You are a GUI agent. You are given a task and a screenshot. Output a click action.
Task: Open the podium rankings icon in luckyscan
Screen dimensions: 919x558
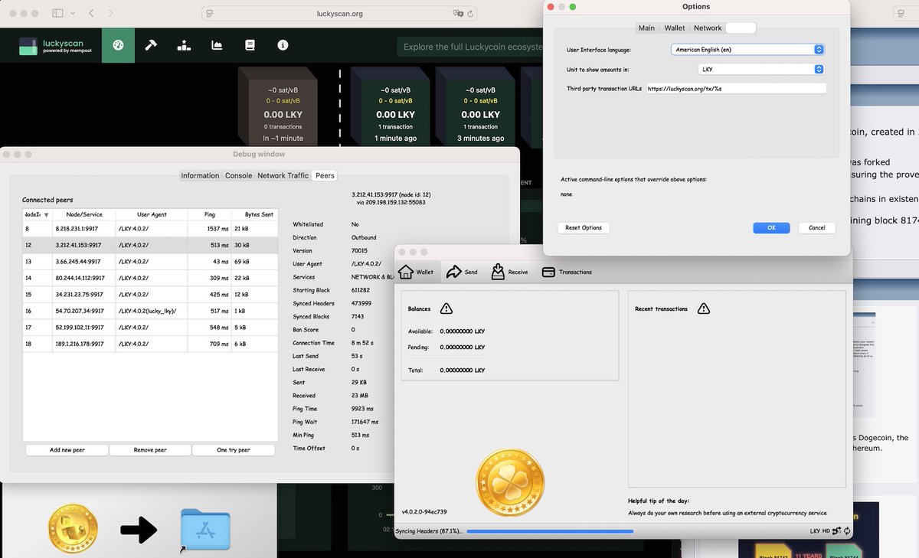pos(184,45)
